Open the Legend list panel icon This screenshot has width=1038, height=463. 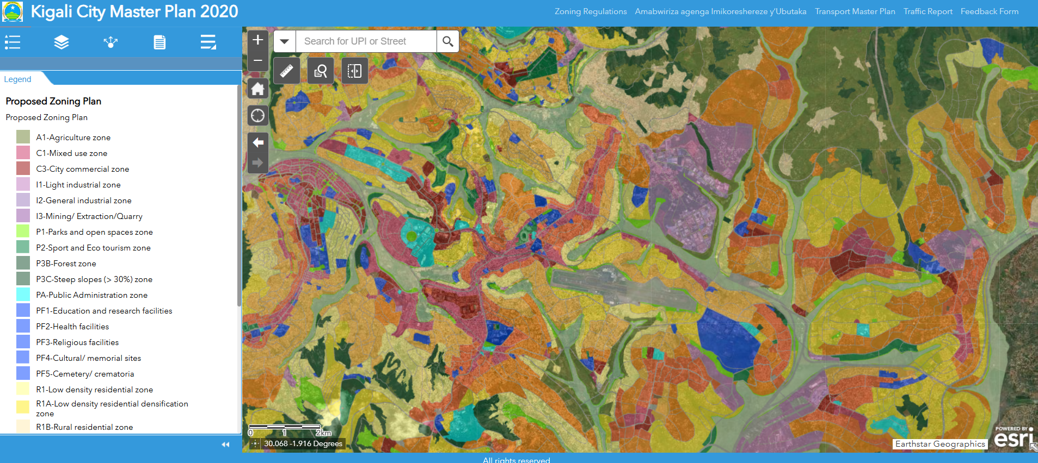pos(13,42)
